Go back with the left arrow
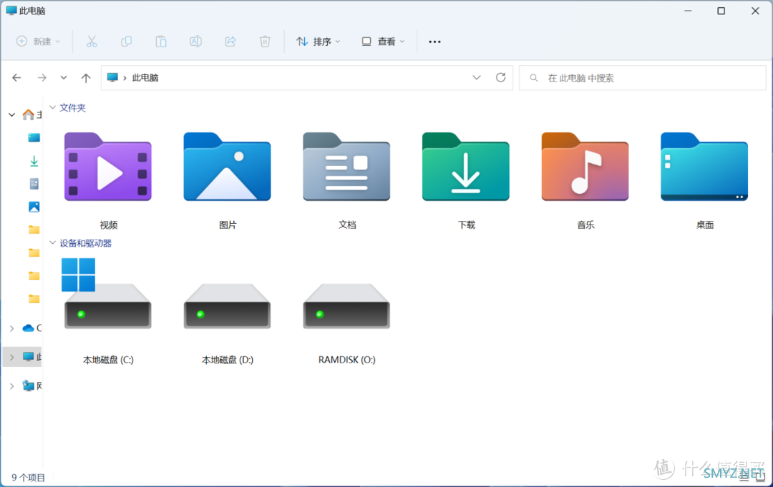The height and width of the screenshot is (487, 773). point(16,78)
